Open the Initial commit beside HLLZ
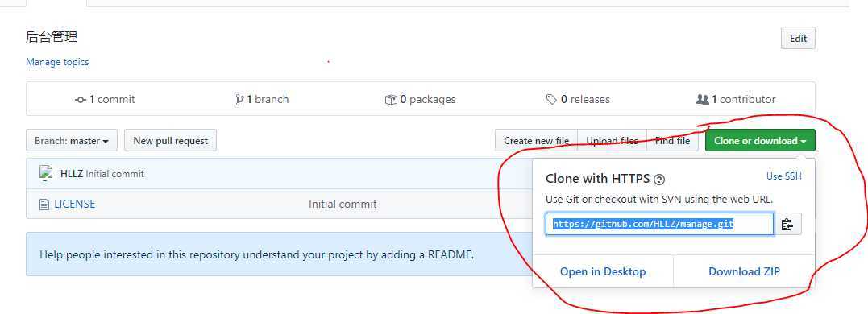The height and width of the screenshot is (314, 868). tap(114, 174)
